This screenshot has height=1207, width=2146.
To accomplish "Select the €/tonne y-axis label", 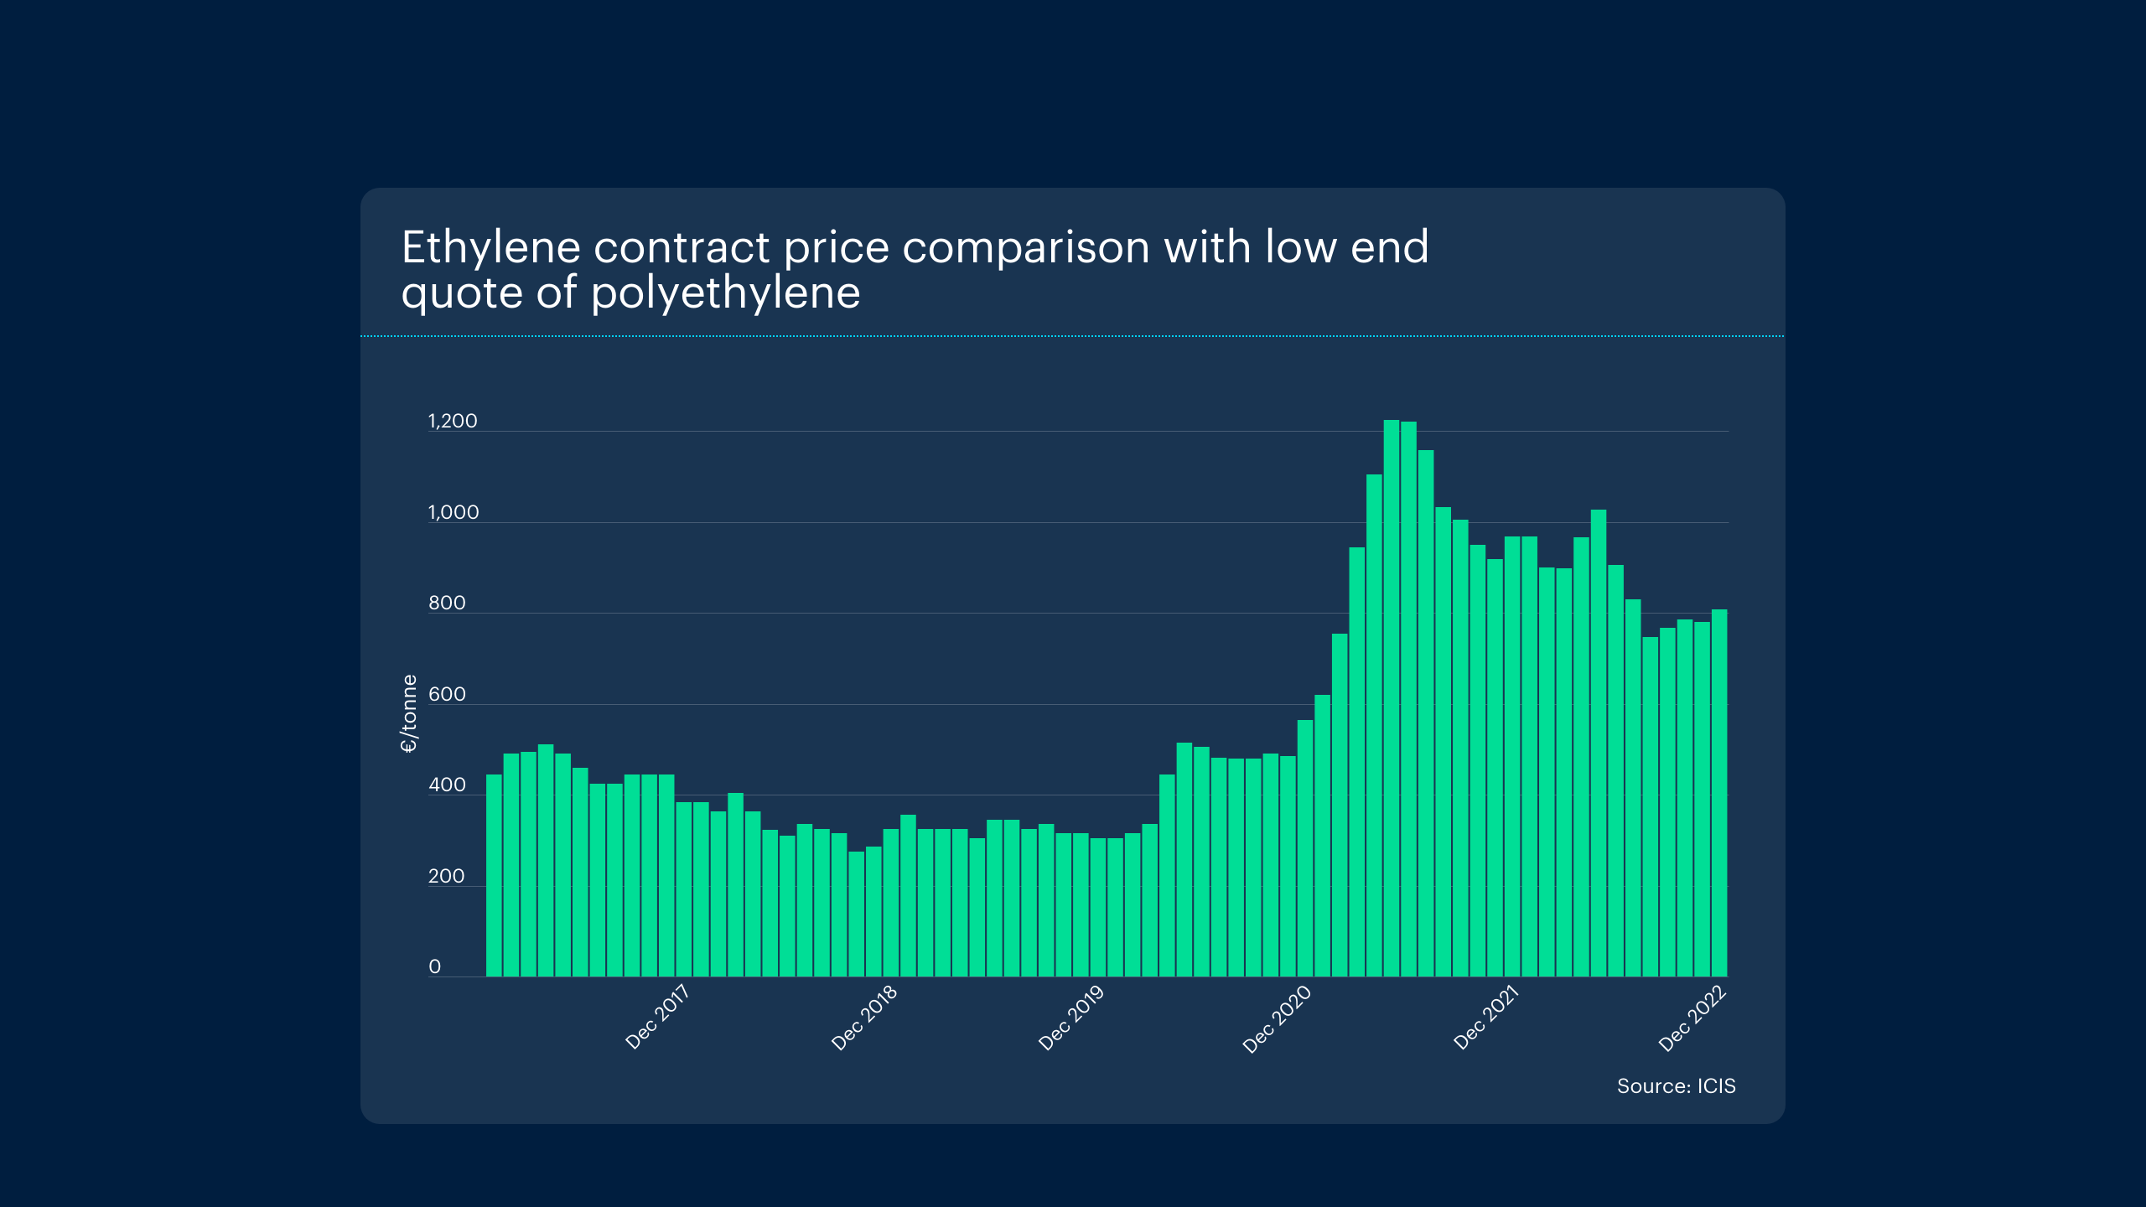I will (x=408, y=713).
